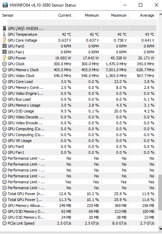
Task: Sort by the Current column header
Action: 60,15
